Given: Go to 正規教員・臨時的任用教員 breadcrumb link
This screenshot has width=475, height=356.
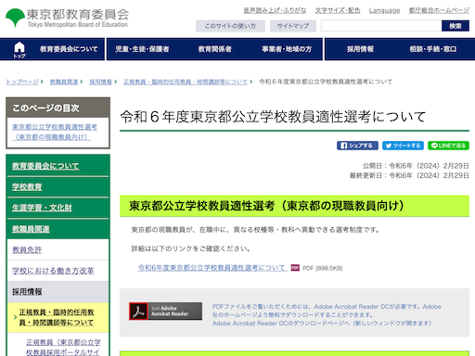Looking at the screenshot, I should (x=186, y=82).
